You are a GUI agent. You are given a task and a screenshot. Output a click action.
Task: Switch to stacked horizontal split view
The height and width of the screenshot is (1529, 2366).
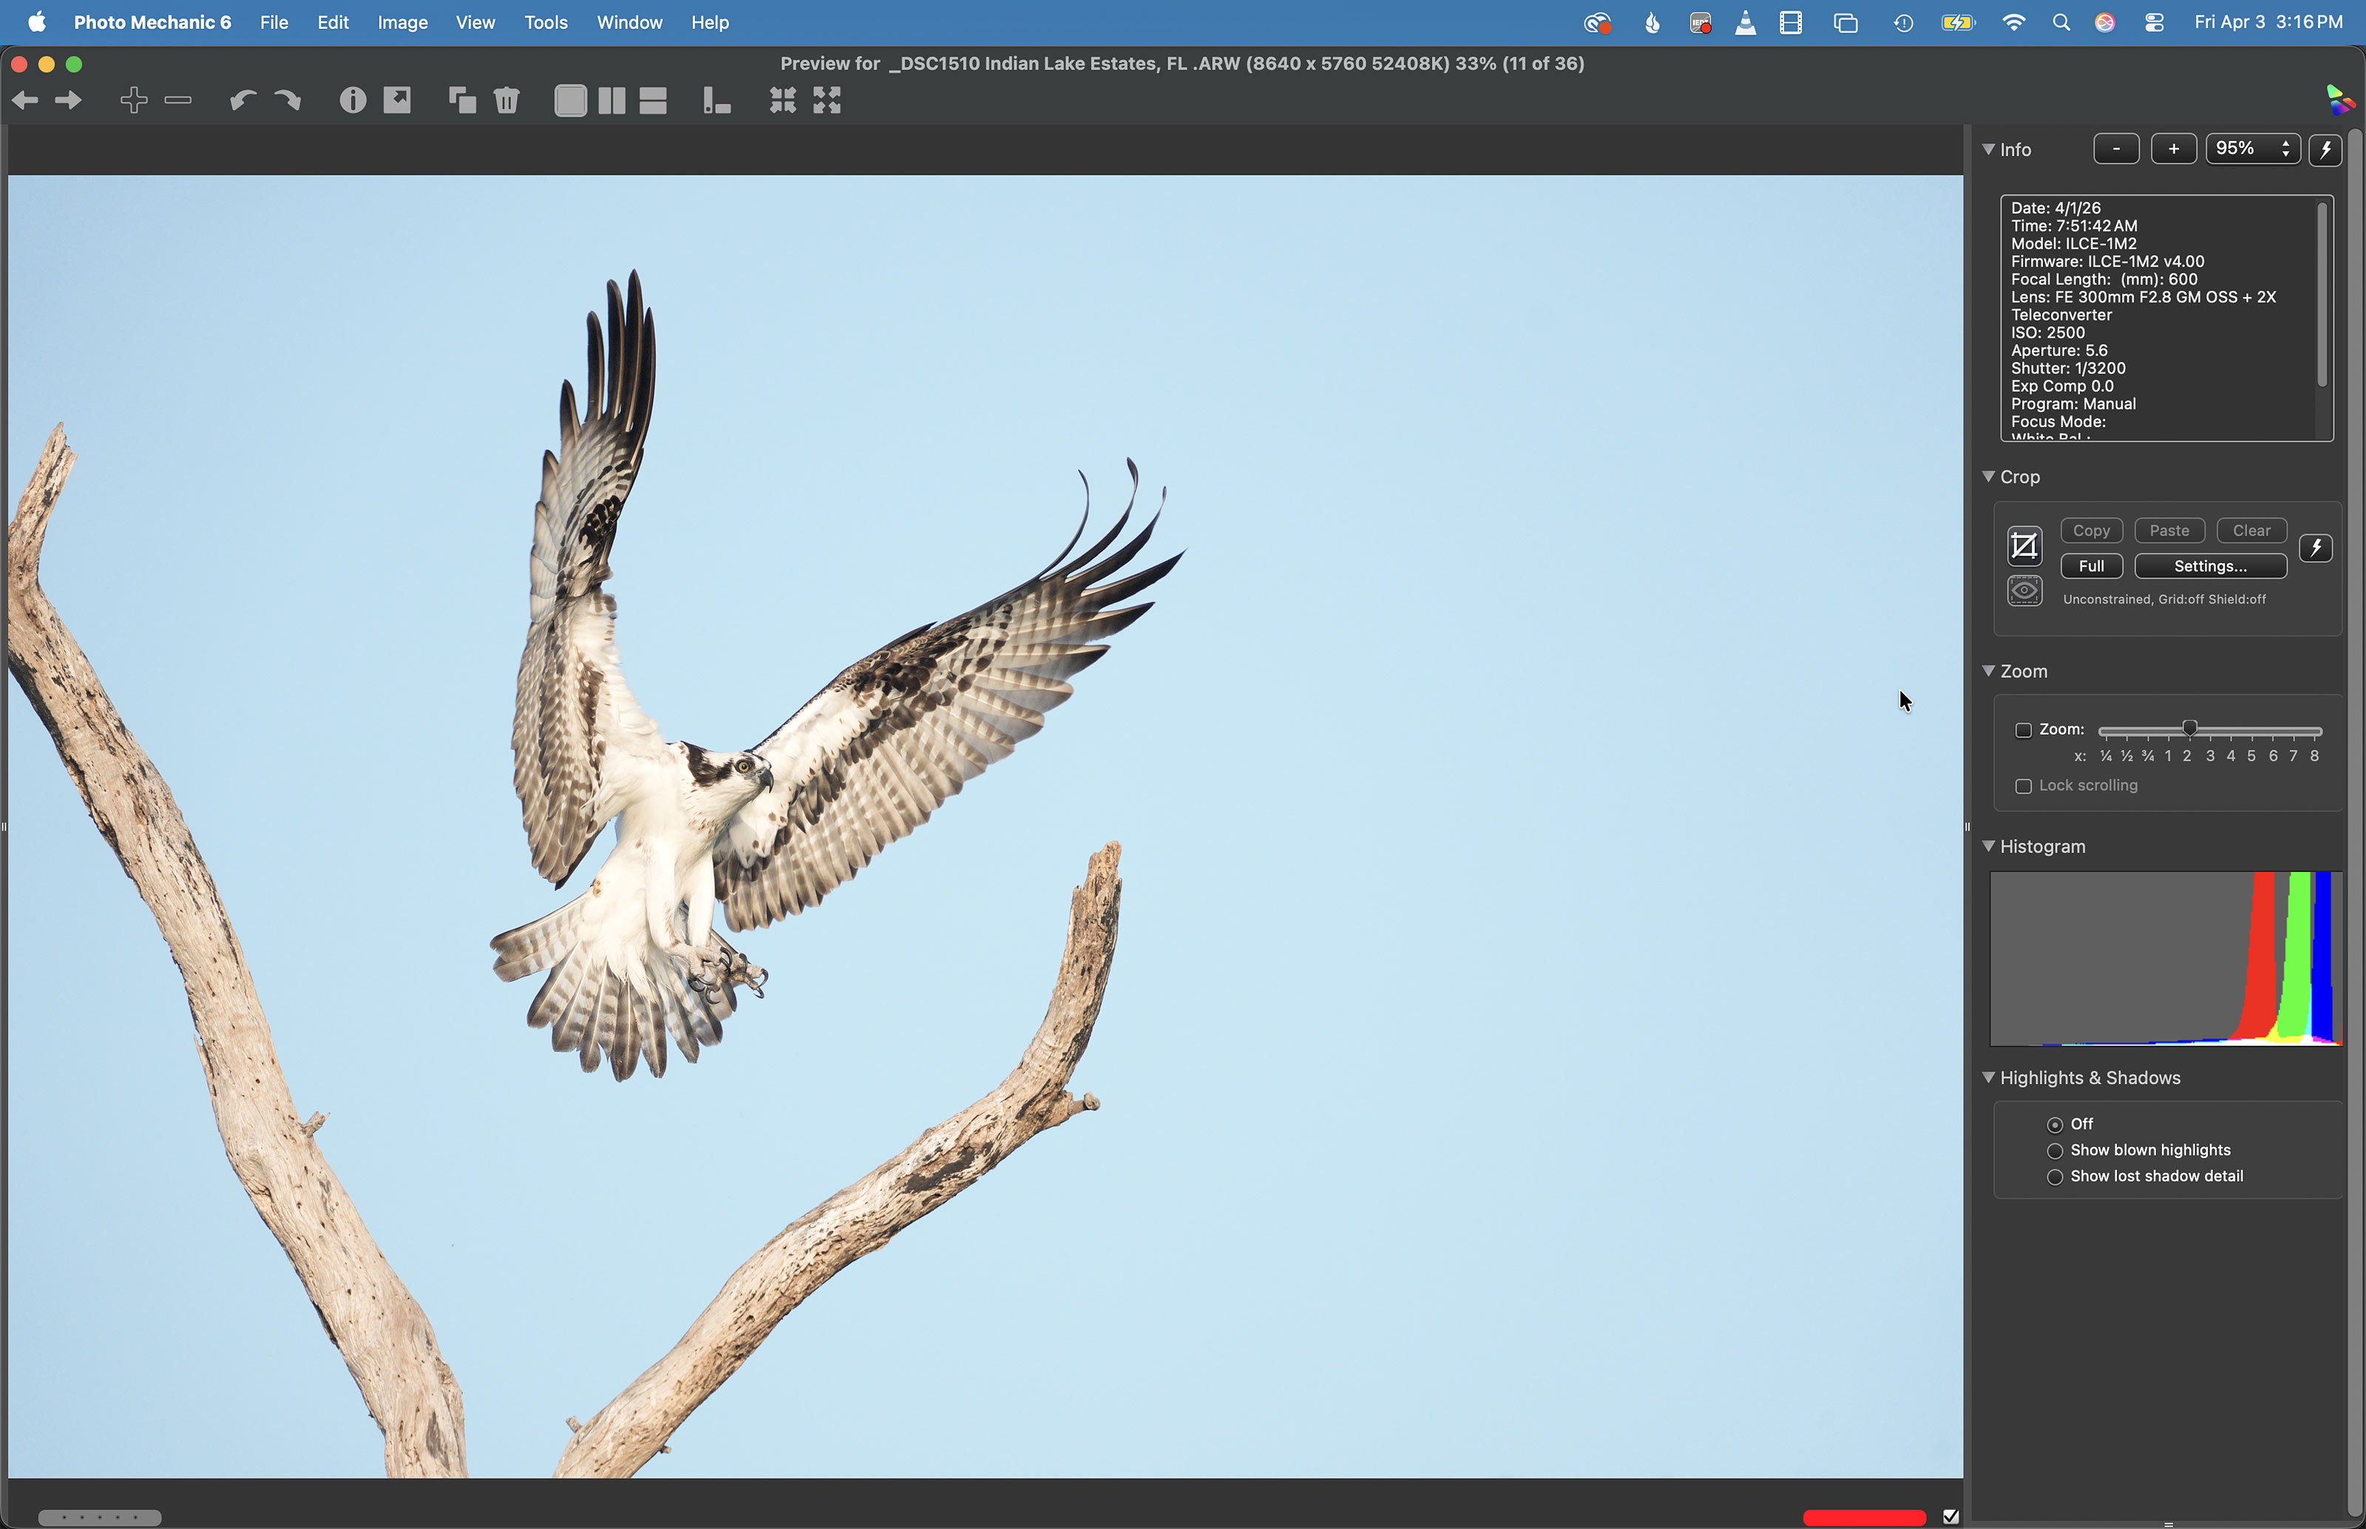point(653,101)
